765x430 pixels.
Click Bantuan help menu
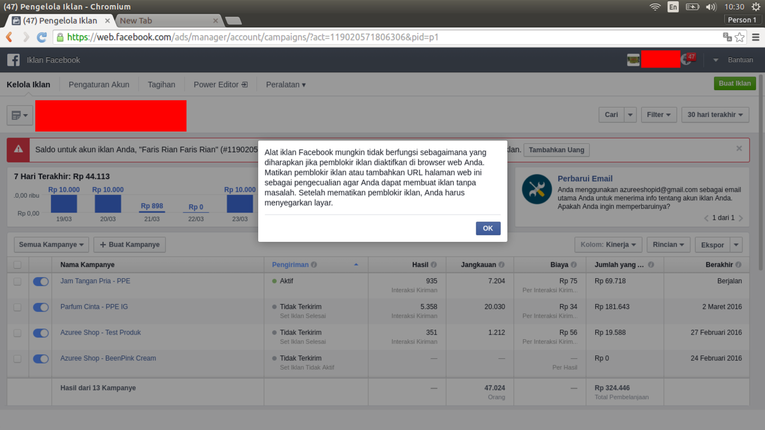pos(740,60)
